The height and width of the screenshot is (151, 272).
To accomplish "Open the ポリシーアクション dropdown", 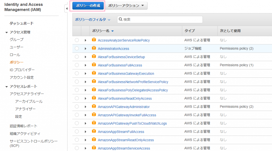I will point(126,6).
